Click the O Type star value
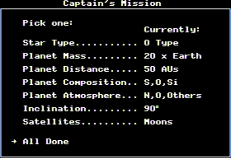Screen dimensions: 231x158 161,43
